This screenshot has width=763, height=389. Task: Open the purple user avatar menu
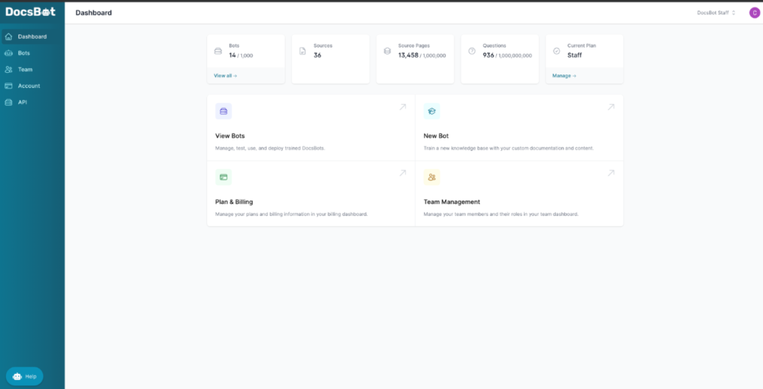pos(754,13)
